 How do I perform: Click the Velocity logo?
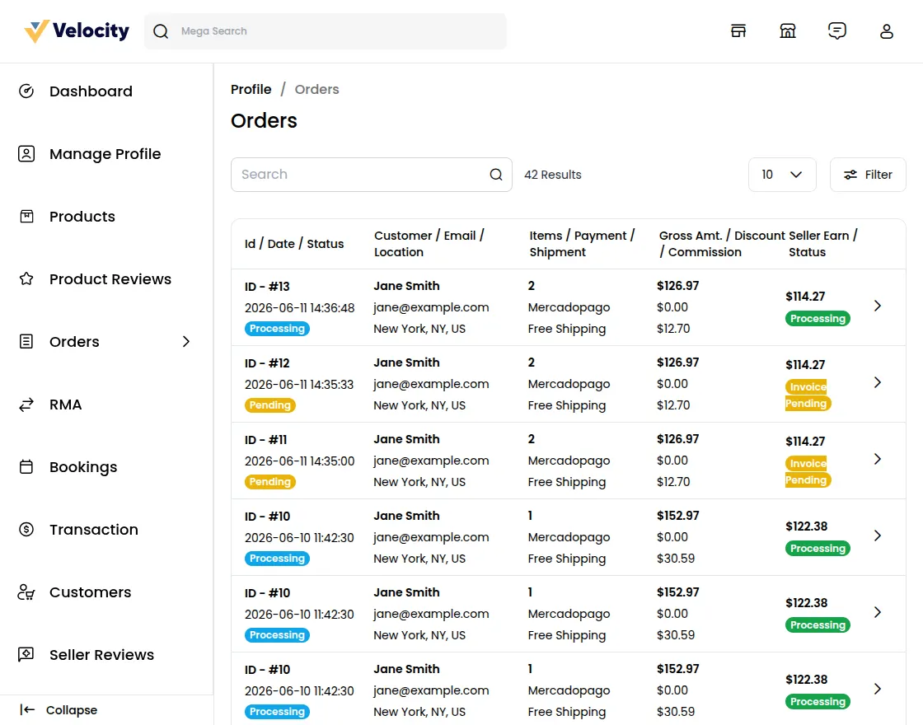(77, 31)
